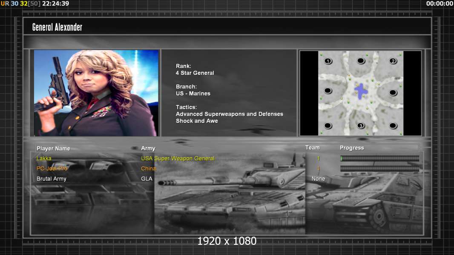Click the Player Name column header
Screen dimensions: 454x255
pos(53,148)
